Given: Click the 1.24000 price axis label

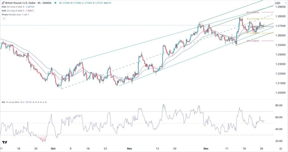Looking at the screenshot, I should [x=281, y=54].
